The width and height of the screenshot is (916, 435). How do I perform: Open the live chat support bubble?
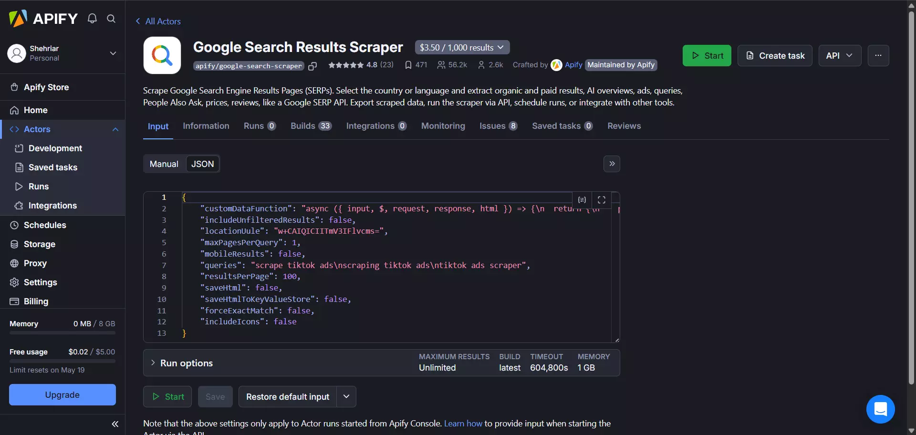pyautogui.click(x=880, y=409)
